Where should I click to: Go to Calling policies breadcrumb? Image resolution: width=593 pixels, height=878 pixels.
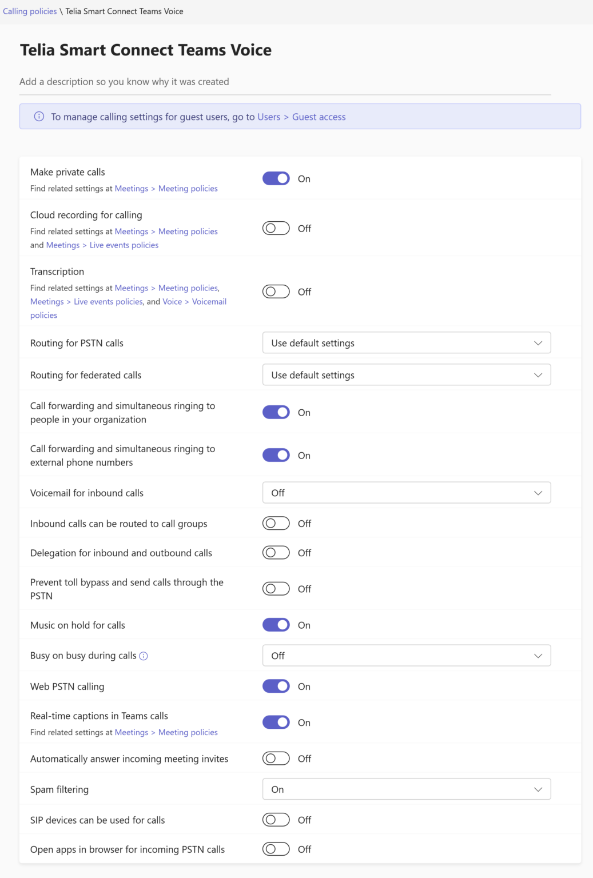coord(30,11)
